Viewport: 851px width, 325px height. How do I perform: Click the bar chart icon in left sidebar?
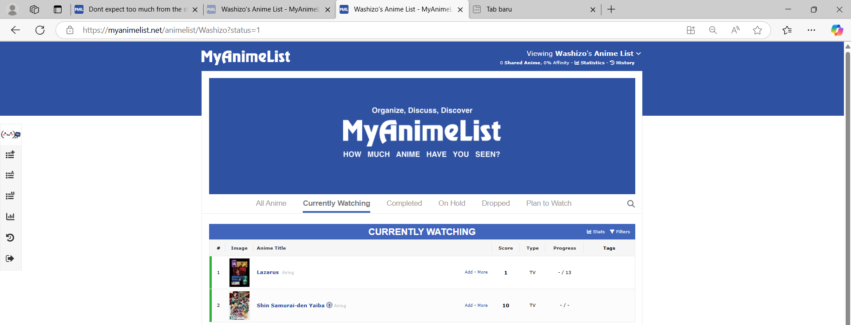[x=10, y=216]
